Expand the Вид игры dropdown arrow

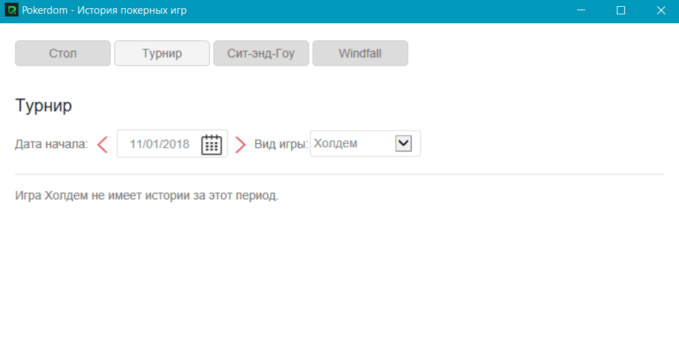(403, 144)
